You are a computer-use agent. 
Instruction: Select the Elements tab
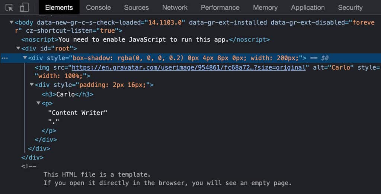click(59, 7)
